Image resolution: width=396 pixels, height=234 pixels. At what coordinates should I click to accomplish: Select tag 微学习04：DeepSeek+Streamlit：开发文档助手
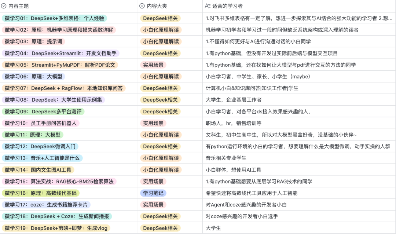click(60, 53)
